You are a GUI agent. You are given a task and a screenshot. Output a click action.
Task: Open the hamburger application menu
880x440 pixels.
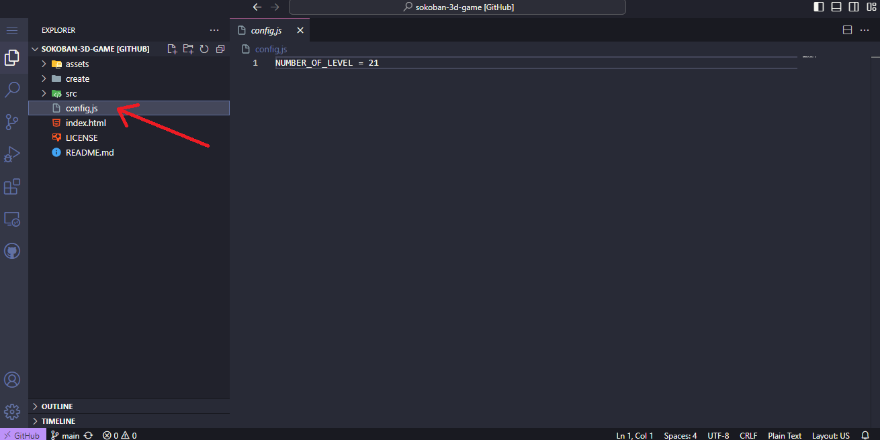pos(11,31)
